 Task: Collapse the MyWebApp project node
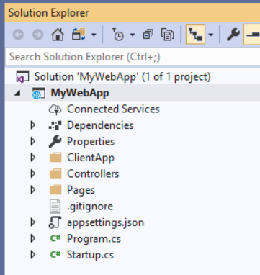click(17, 93)
